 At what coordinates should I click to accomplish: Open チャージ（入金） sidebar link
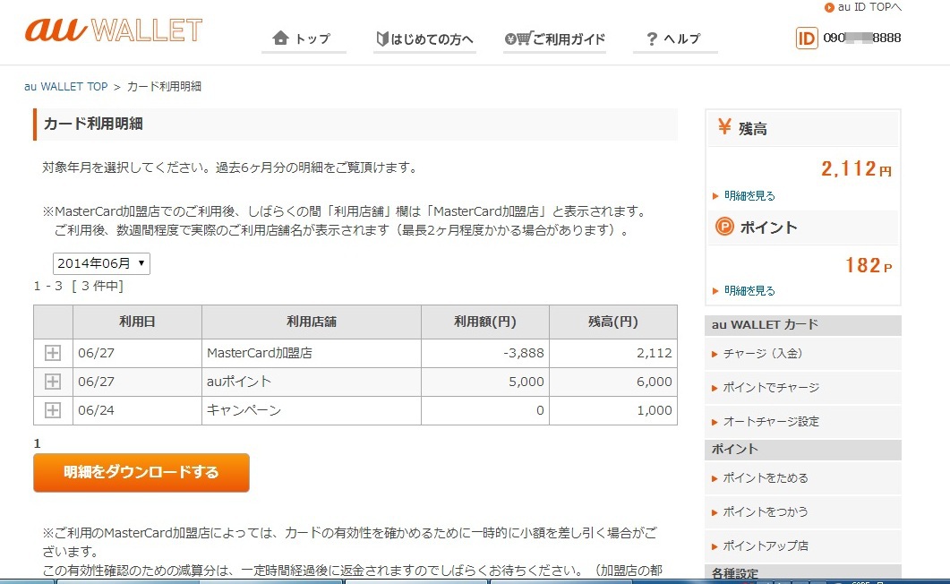[762, 353]
